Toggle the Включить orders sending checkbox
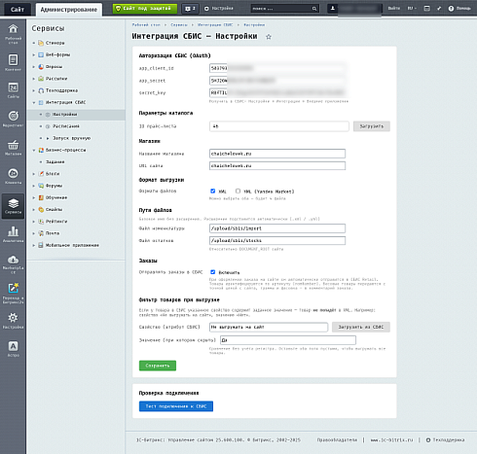 click(212, 272)
